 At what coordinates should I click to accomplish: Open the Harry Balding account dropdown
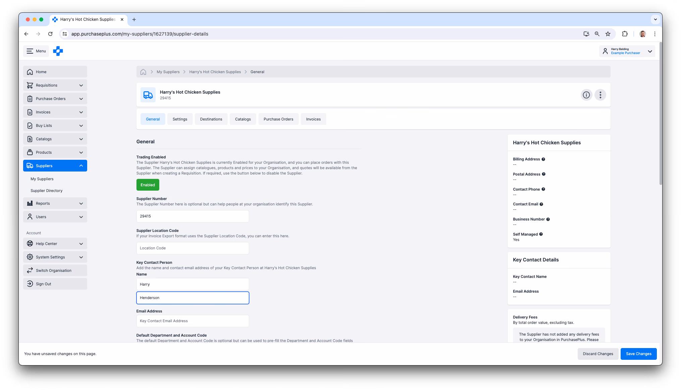click(627, 51)
